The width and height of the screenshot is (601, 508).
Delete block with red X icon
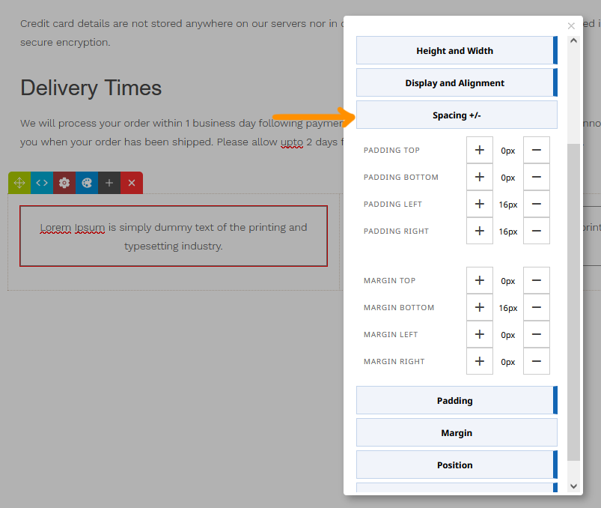pyautogui.click(x=132, y=183)
